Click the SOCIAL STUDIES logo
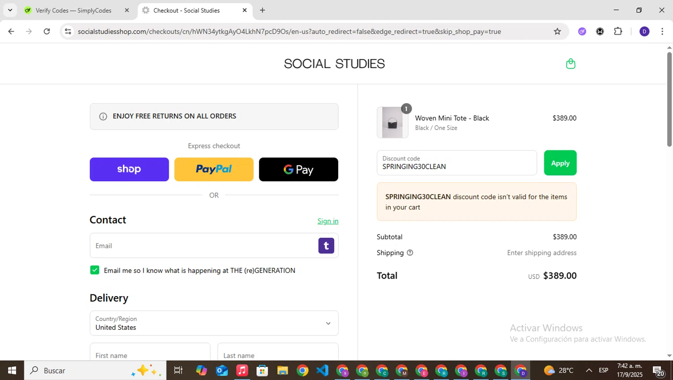 coord(334,64)
